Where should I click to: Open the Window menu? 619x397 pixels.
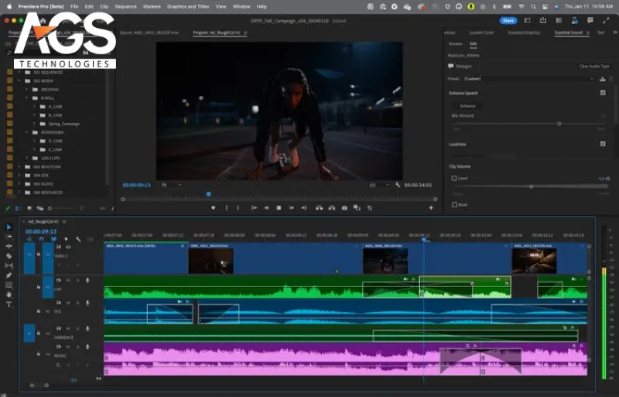[241, 7]
